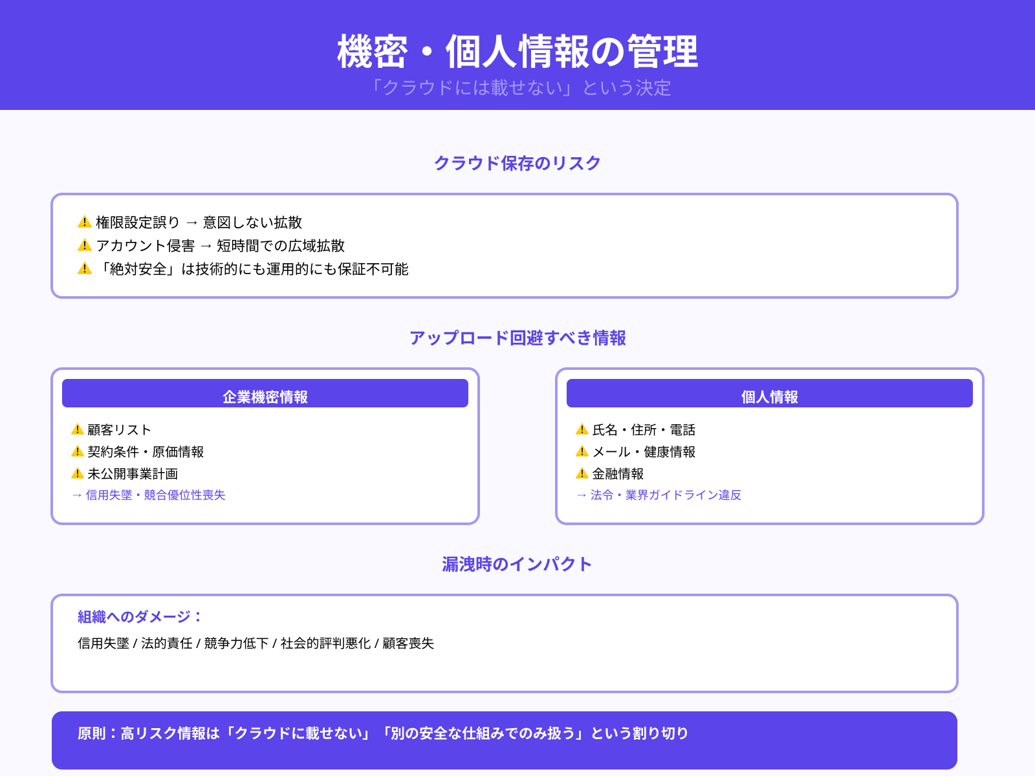
Task: Click the 漏洩時のインパクト heading
Action: [517, 563]
